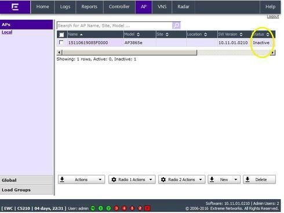Image resolution: width=284 pixels, height=213 pixels.
Task: Sort table by Status column
Action: tap(261, 34)
